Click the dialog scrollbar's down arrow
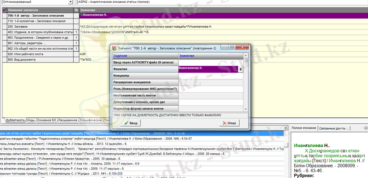 (x=246, y=109)
